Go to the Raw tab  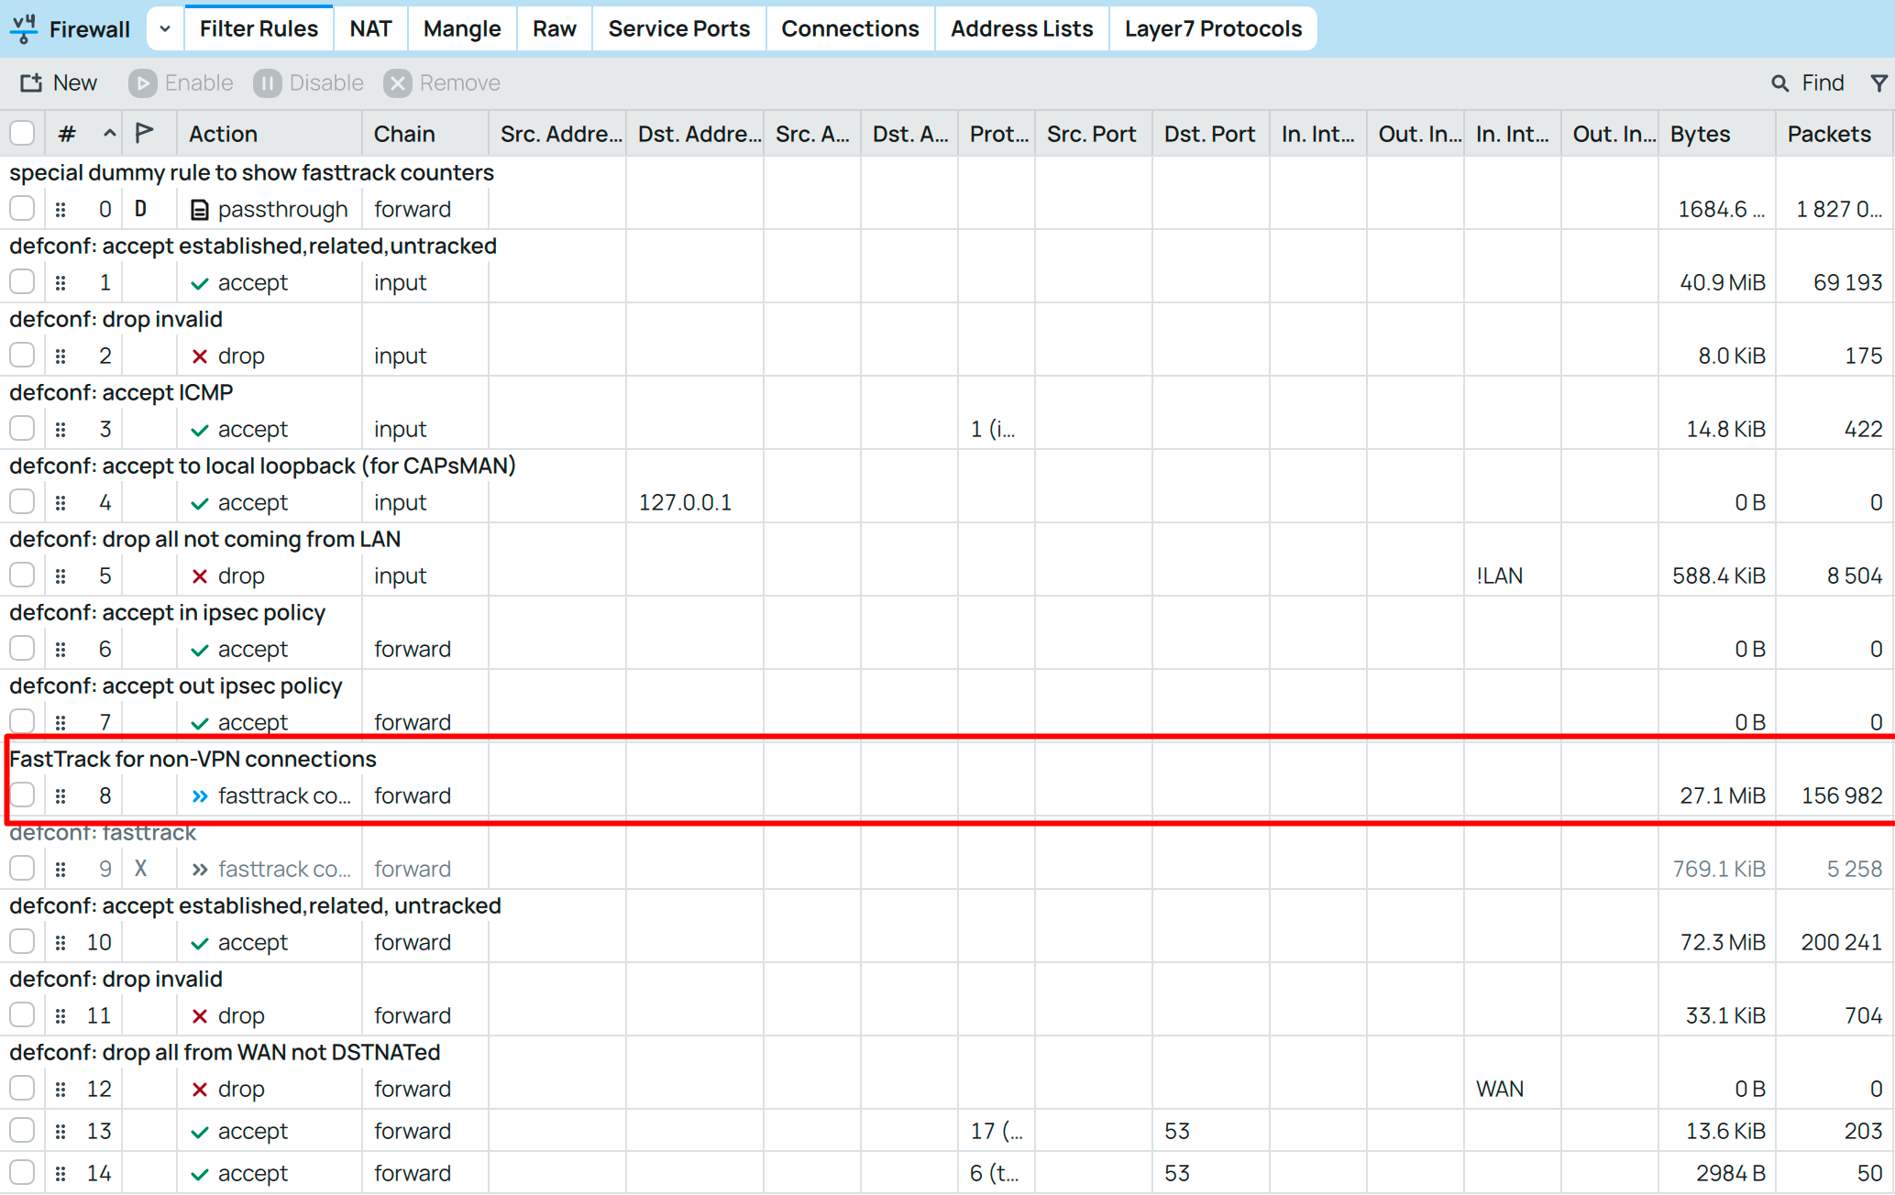coord(555,28)
